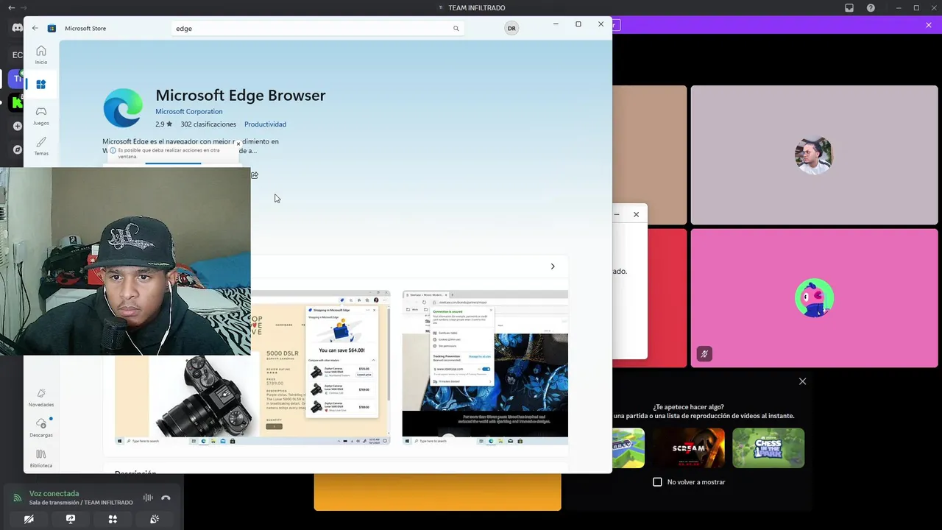This screenshot has width=942, height=530.
Task: Open the DR account profile button
Action: click(x=511, y=28)
